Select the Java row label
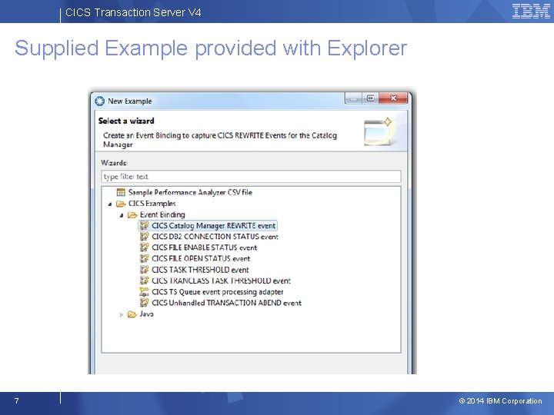 146,314
